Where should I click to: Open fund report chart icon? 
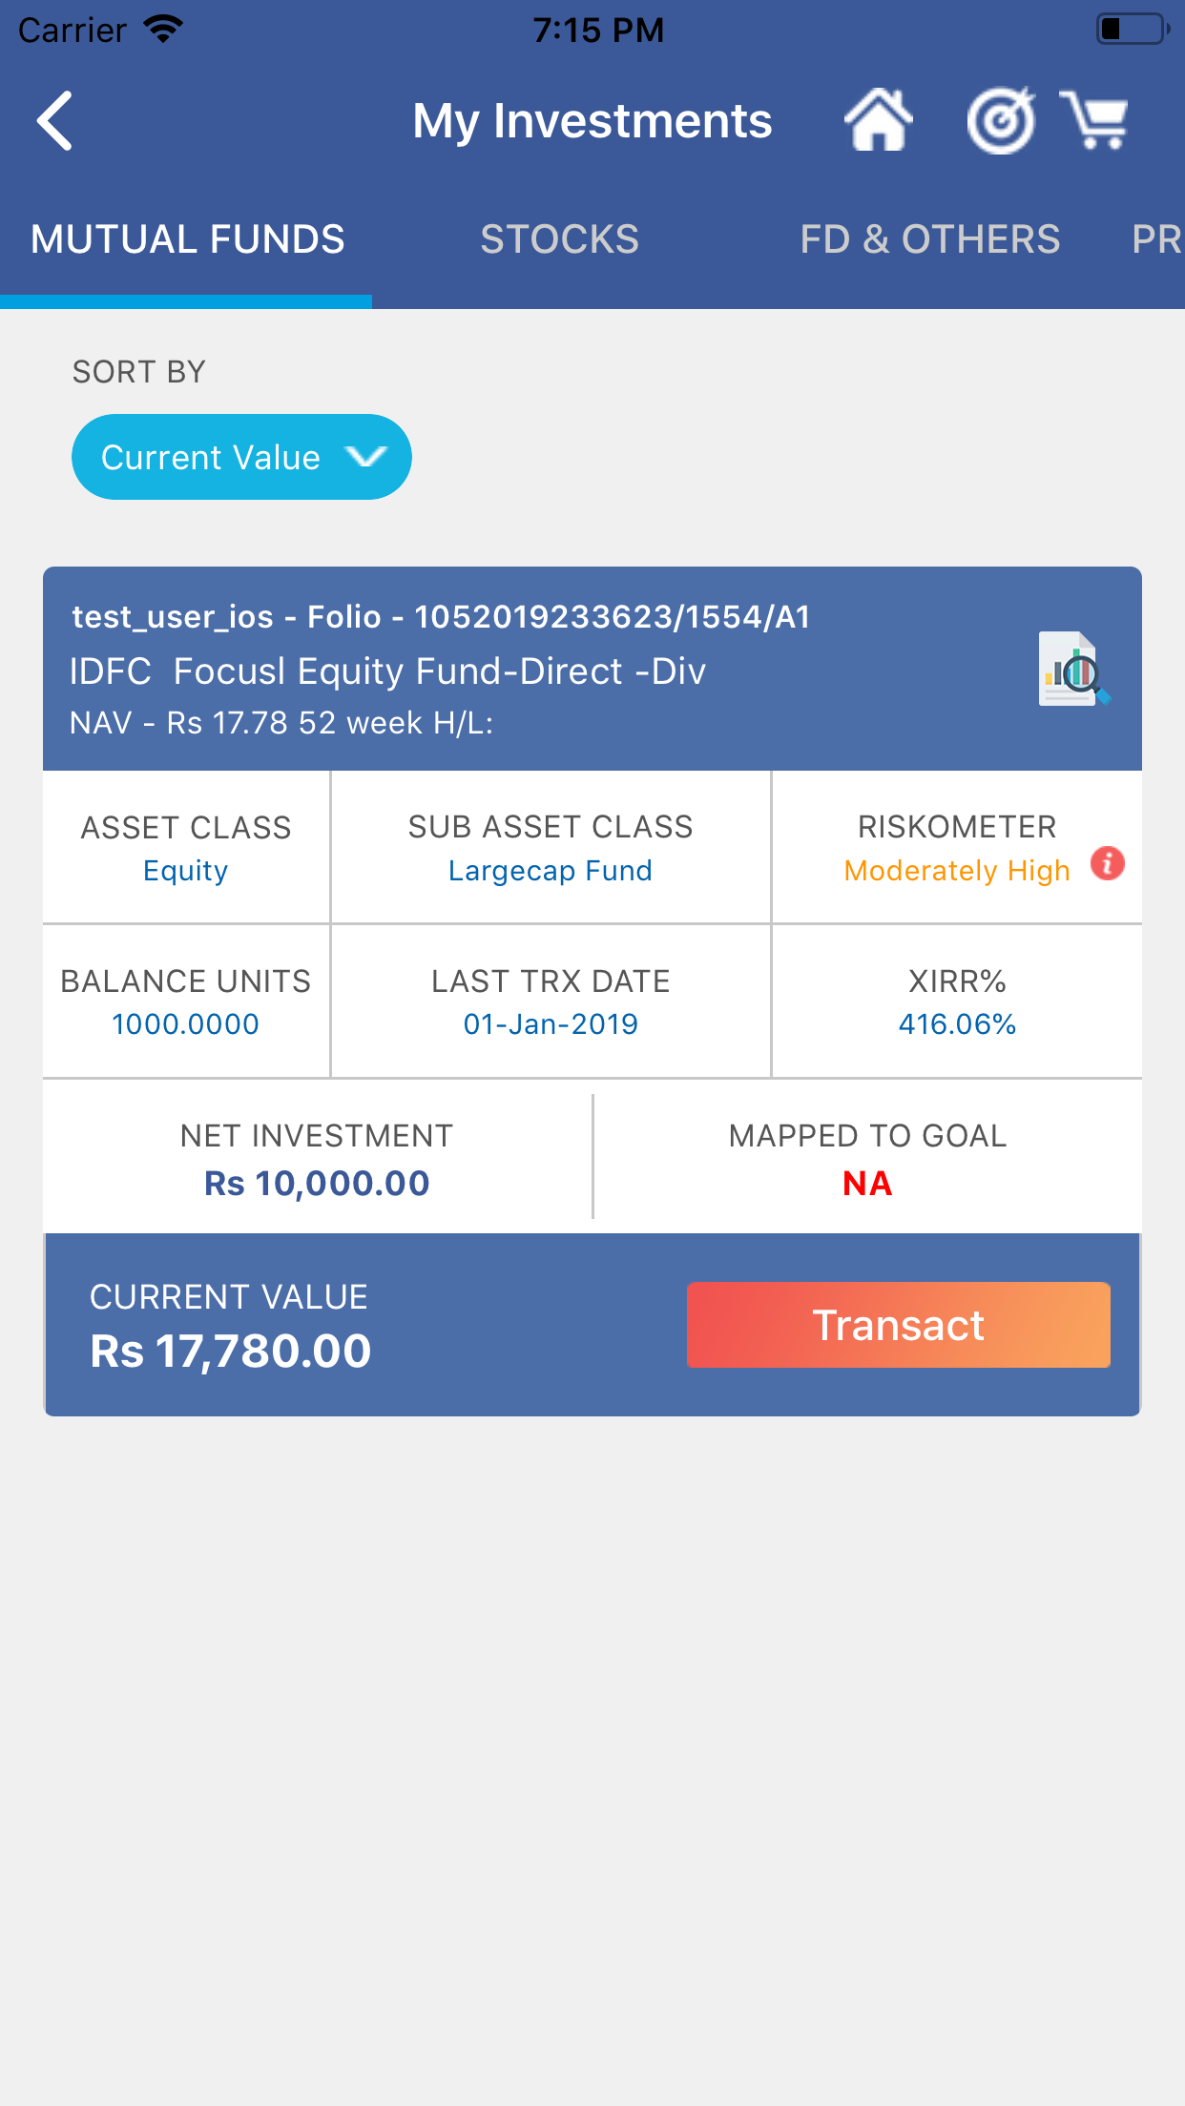1074,670
